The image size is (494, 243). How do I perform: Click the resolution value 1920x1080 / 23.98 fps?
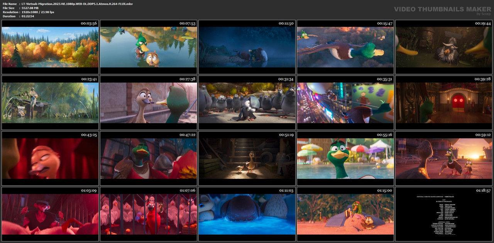(x=38, y=12)
